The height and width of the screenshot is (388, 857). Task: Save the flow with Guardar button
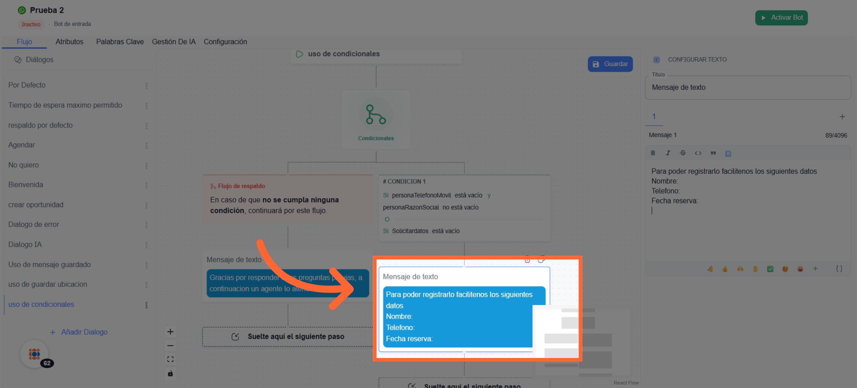pyautogui.click(x=610, y=64)
